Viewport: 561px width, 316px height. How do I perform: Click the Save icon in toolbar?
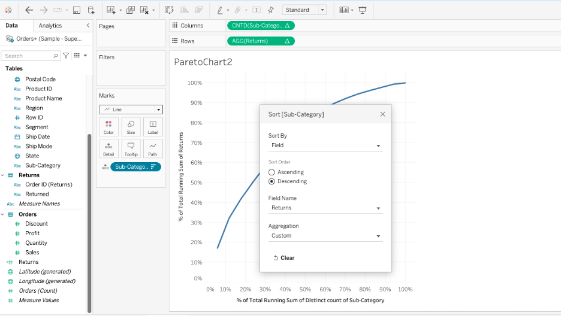pos(77,10)
